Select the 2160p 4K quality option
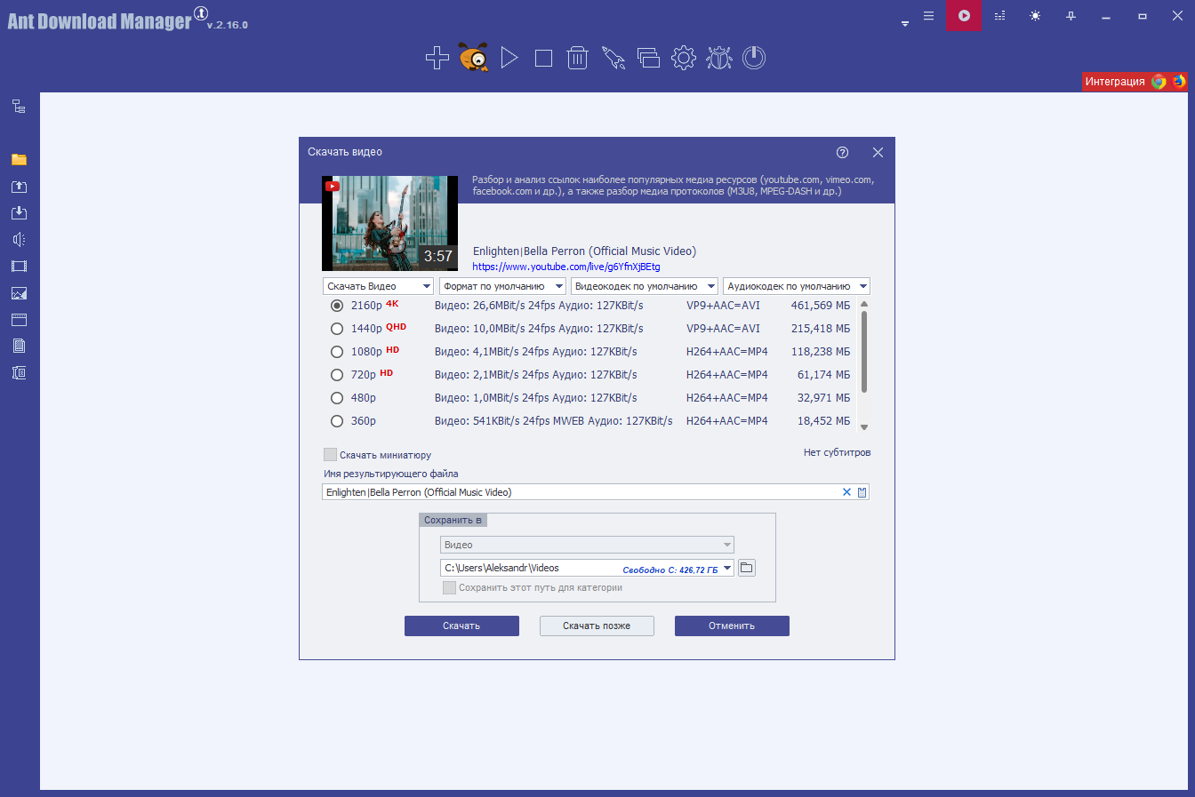The height and width of the screenshot is (797, 1195). (x=337, y=306)
